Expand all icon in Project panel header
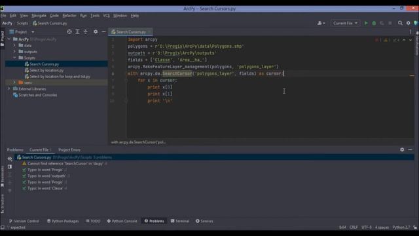The width and height of the screenshot is (419, 236). coord(77,32)
